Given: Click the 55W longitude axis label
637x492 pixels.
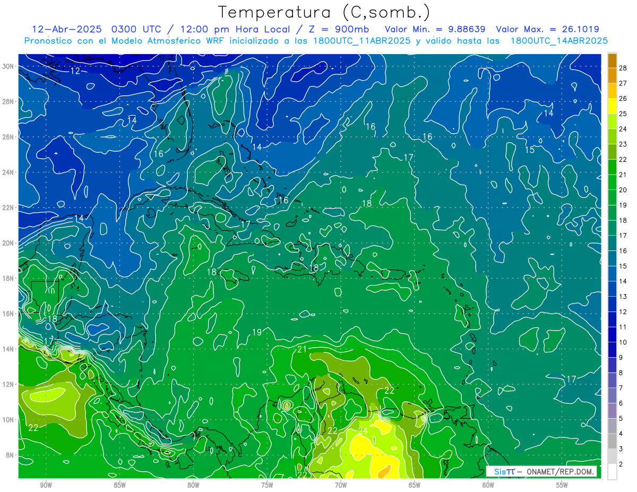Looking at the screenshot, I should (x=562, y=485).
